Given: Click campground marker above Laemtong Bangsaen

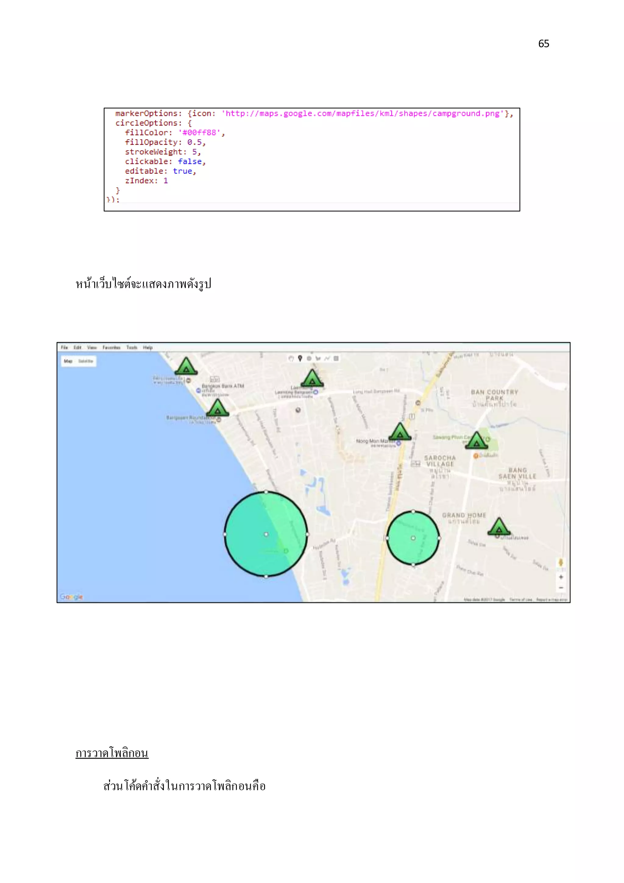Looking at the screenshot, I should [x=312, y=378].
